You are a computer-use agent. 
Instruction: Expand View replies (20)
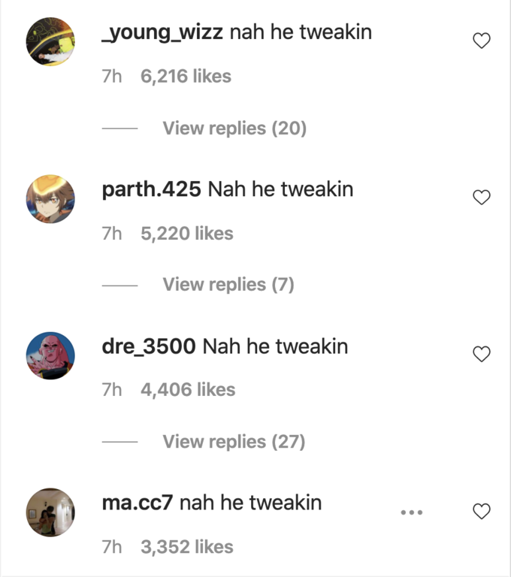click(234, 128)
